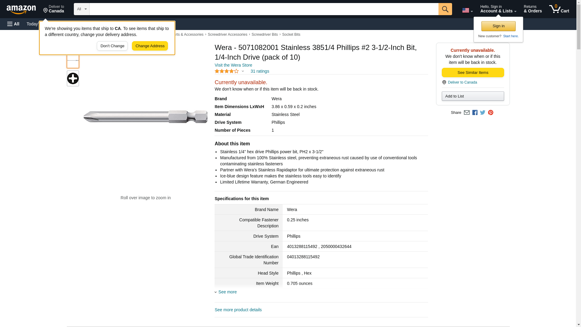Viewport: 581px width, 327px height.
Task: Share on Facebook icon
Action: [475, 113]
